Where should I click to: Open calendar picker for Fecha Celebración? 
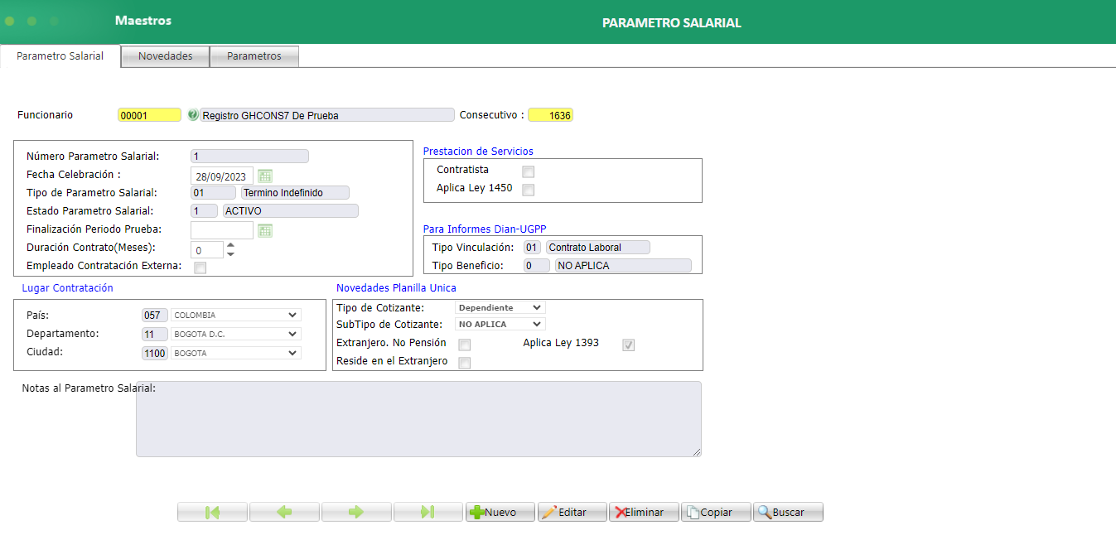click(265, 176)
